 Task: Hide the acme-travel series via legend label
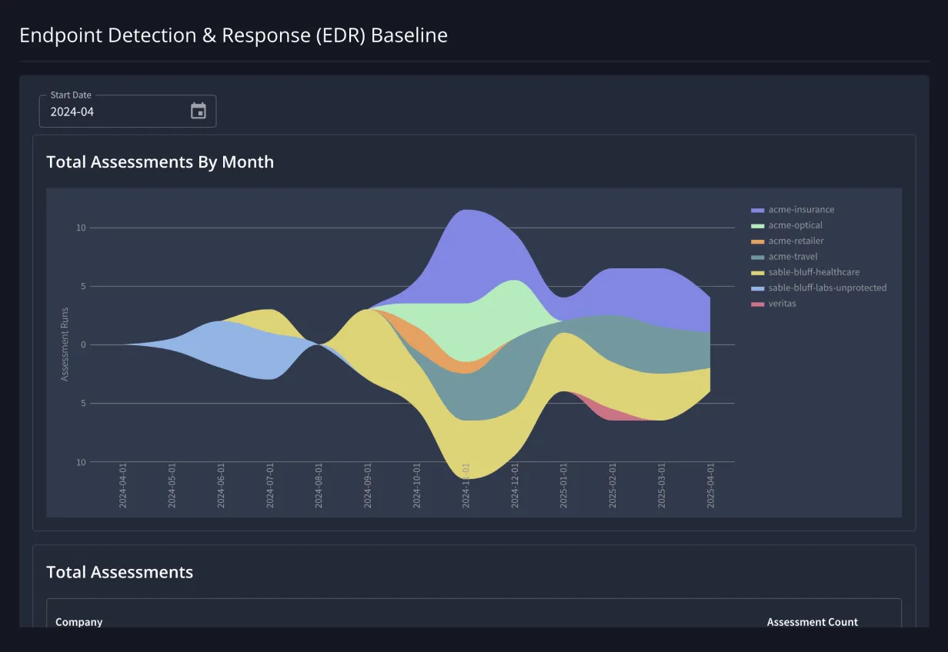pos(793,257)
